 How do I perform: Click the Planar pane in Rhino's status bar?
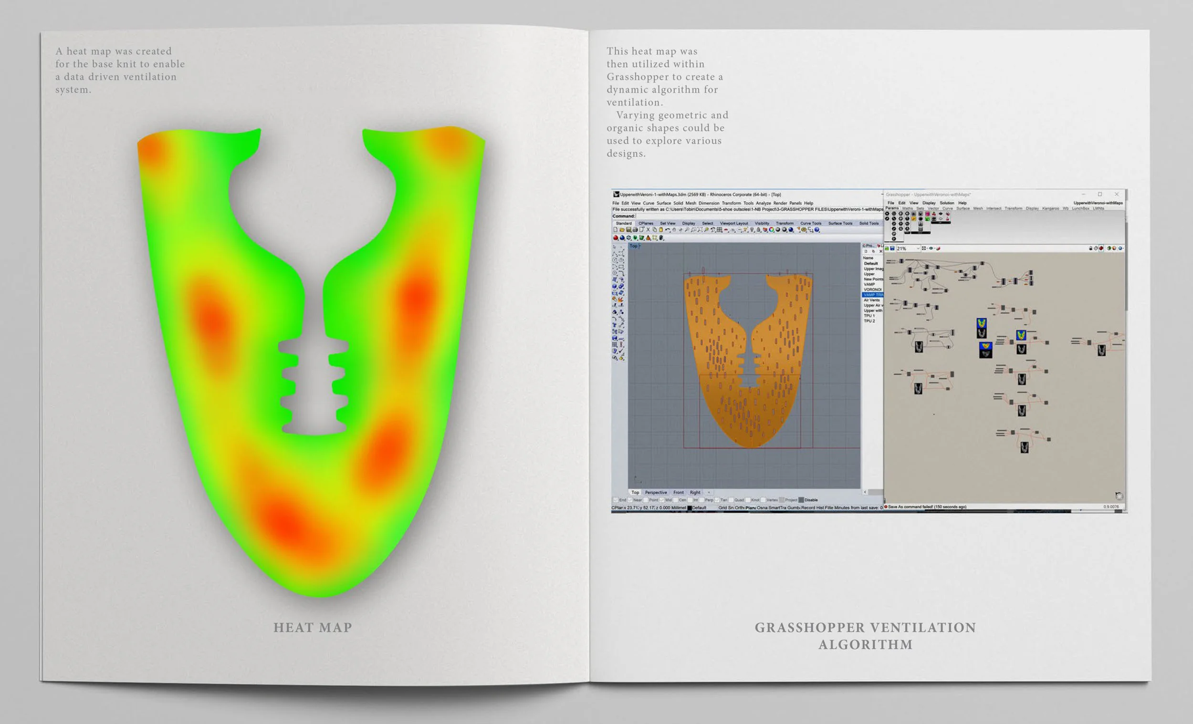[x=751, y=508]
